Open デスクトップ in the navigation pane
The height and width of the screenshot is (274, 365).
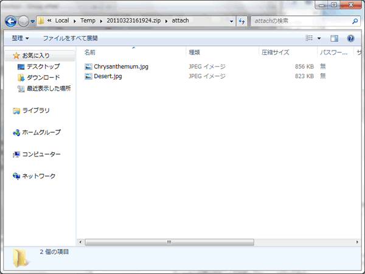tap(43, 66)
